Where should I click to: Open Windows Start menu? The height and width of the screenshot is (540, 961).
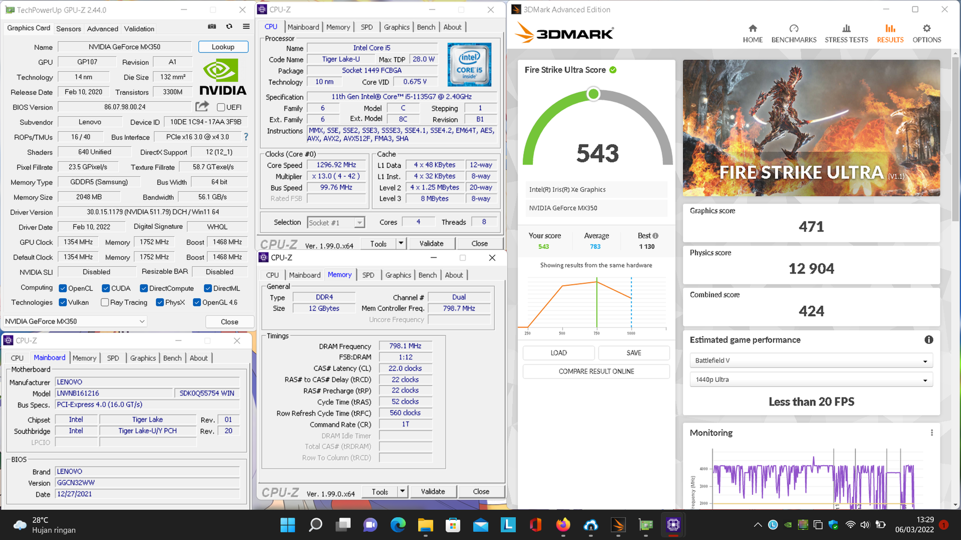click(x=288, y=525)
